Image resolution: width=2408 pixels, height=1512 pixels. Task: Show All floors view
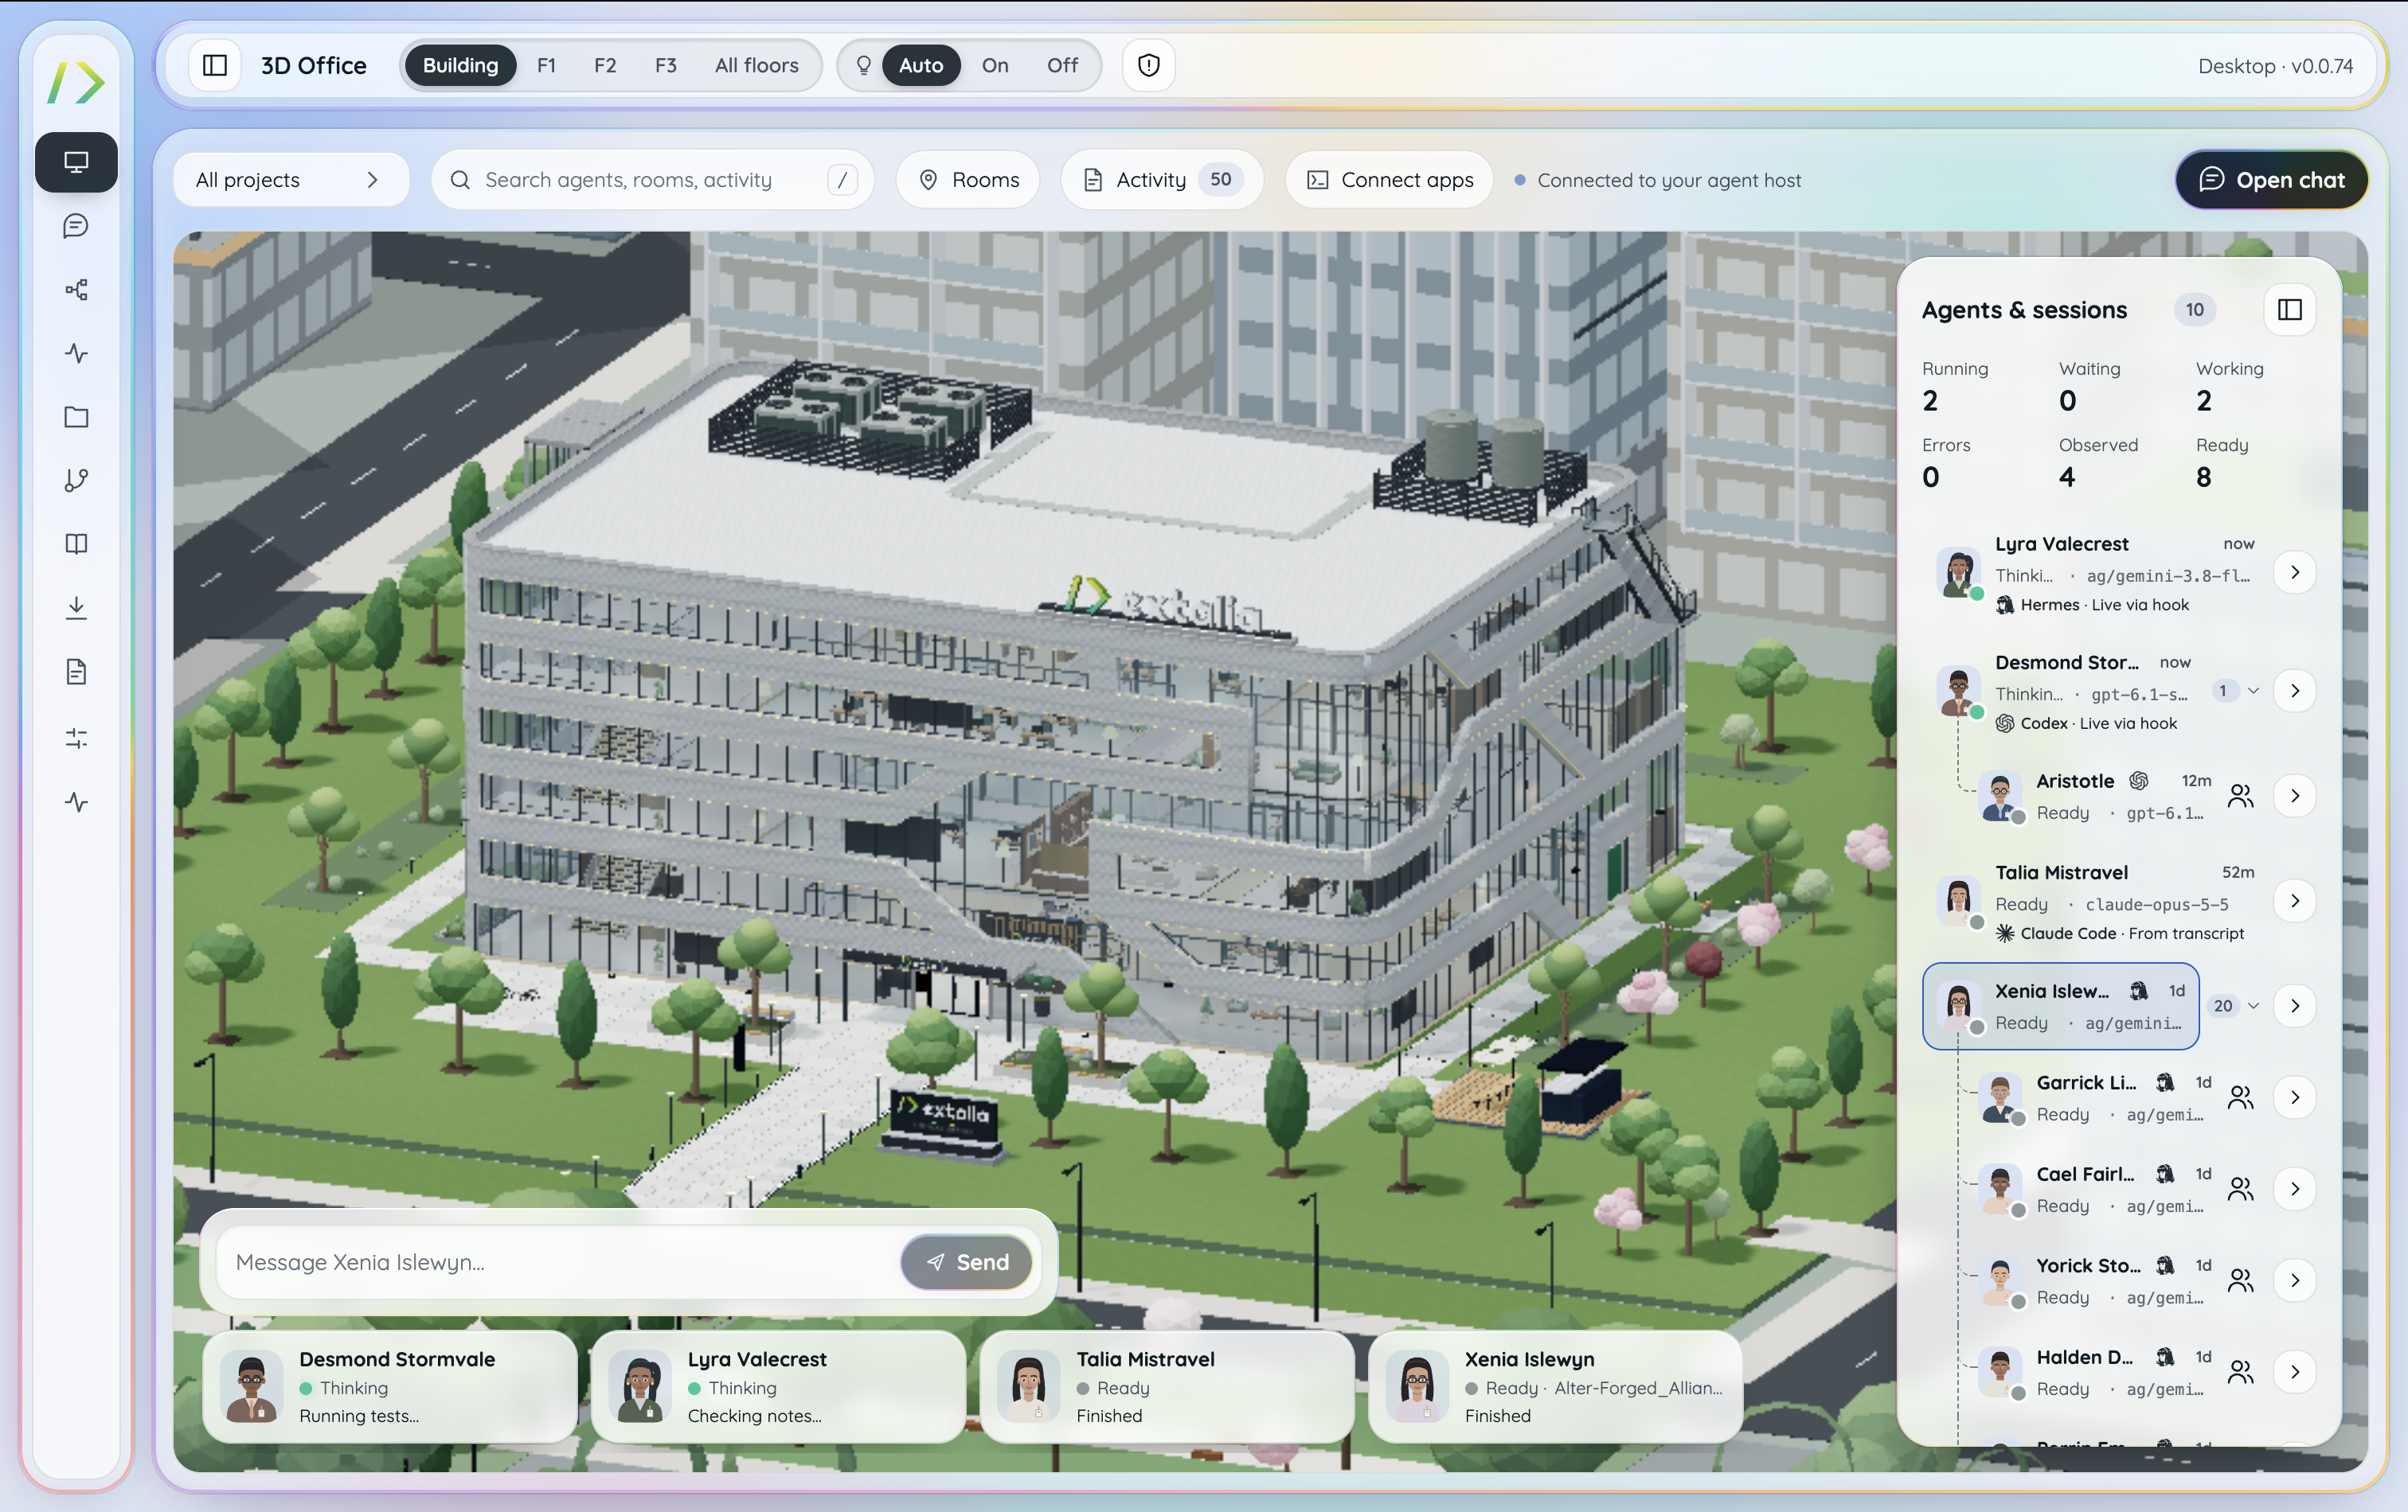[757, 65]
